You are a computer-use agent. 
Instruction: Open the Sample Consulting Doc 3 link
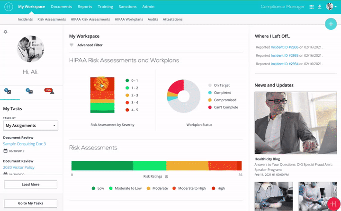pos(24,144)
